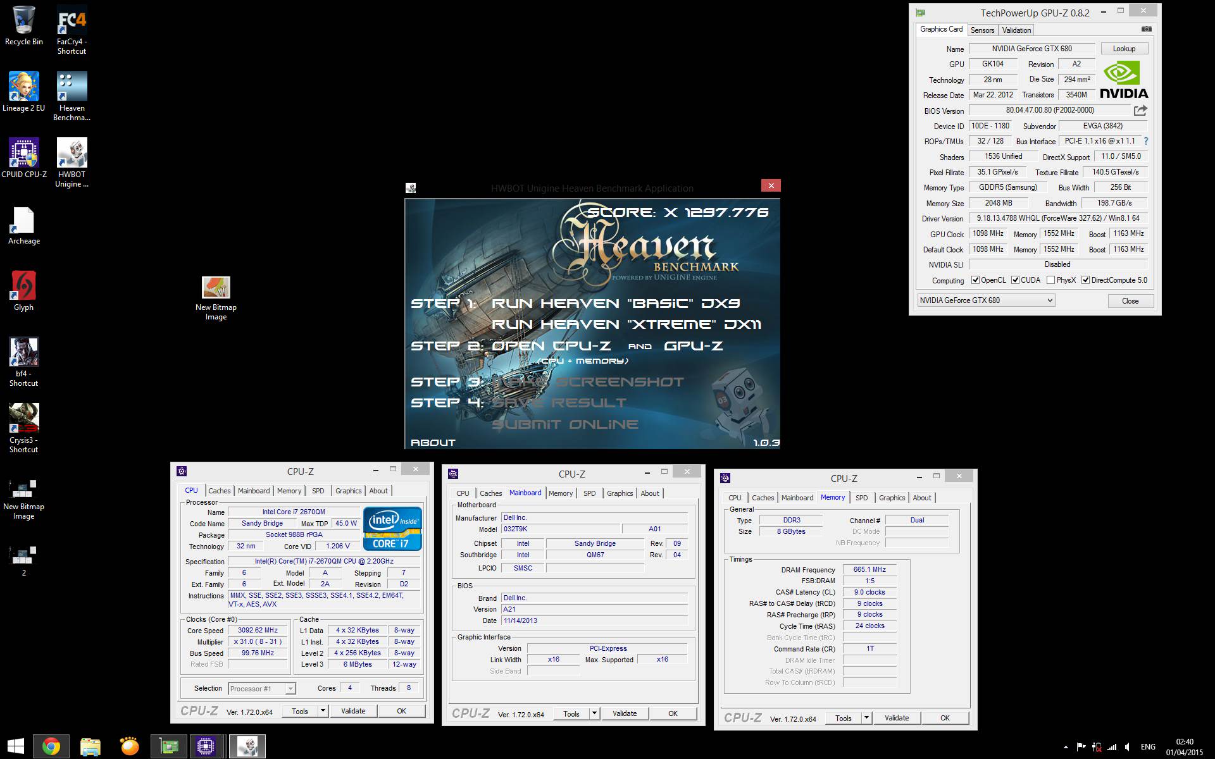Open the Archeage shortcut icon

(x=24, y=225)
